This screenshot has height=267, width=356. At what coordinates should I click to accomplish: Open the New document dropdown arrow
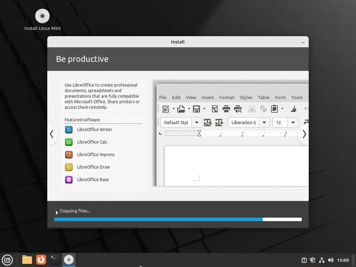point(173,109)
